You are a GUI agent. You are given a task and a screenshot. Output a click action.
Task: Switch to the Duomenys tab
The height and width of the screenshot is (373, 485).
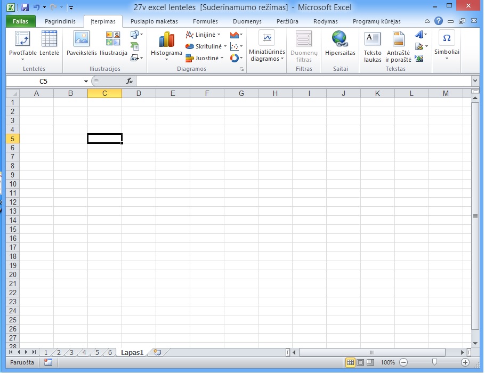click(x=247, y=22)
